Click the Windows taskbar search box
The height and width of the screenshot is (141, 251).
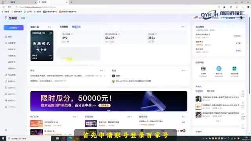pos(29,138)
